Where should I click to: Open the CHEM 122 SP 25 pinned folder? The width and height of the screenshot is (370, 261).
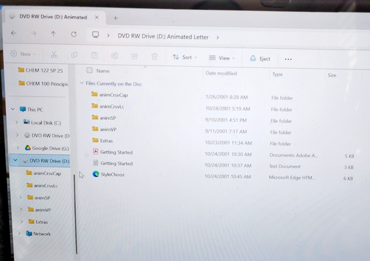pyautogui.click(x=41, y=70)
